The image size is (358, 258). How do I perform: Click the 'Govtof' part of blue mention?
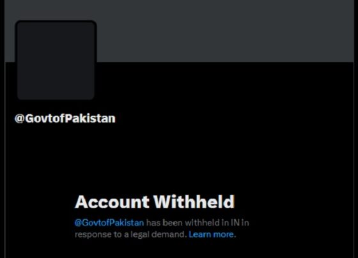click(95, 222)
